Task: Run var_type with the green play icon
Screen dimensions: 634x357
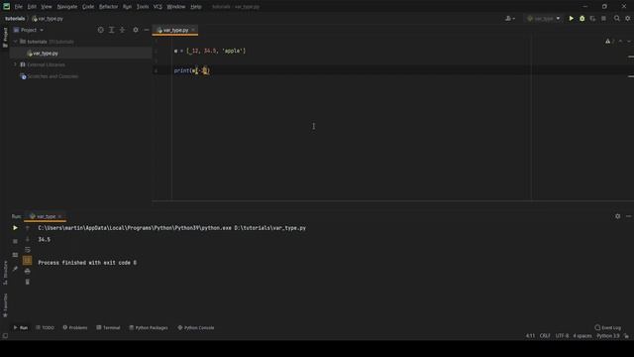Action: [x=571, y=18]
